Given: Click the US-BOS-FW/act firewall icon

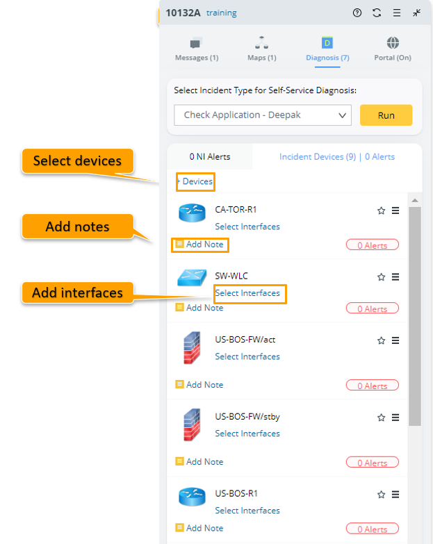Looking at the screenshot, I should click(x=193, y=348).
